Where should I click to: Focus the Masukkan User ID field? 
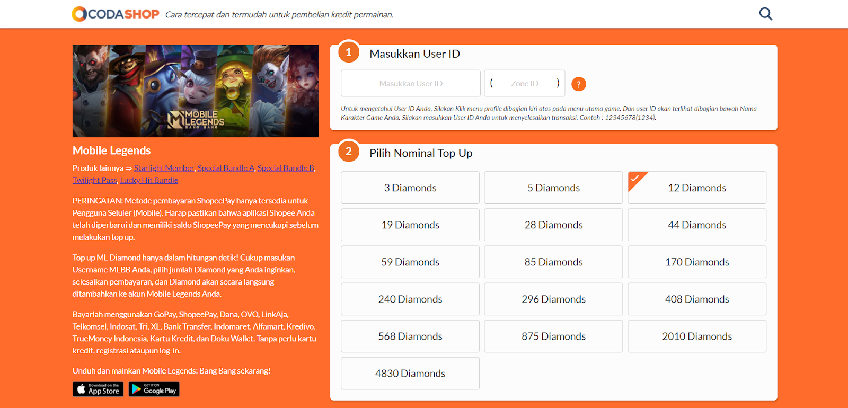click(x=411, y=83)
